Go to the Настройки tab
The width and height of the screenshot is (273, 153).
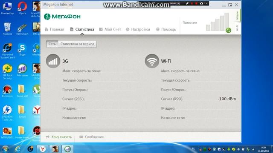(x=138, y=29)
